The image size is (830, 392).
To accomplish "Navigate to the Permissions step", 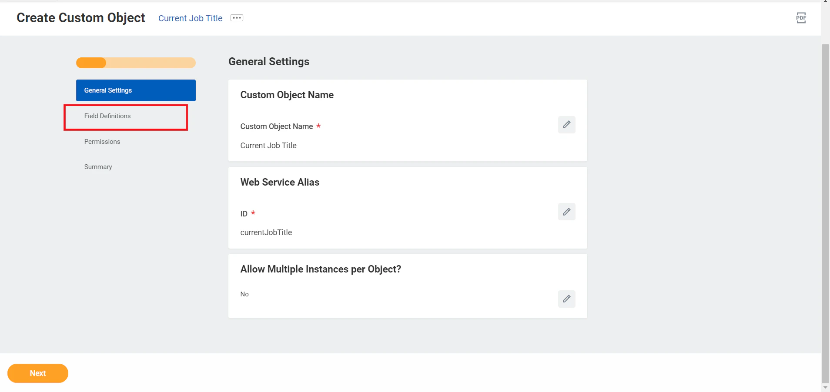I will pyautogui.click(x=102, y=141).
